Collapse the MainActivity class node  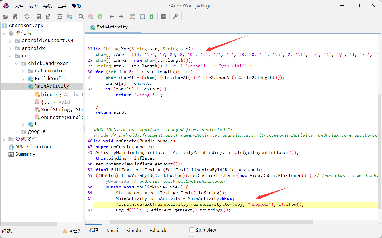coord(23,86)
